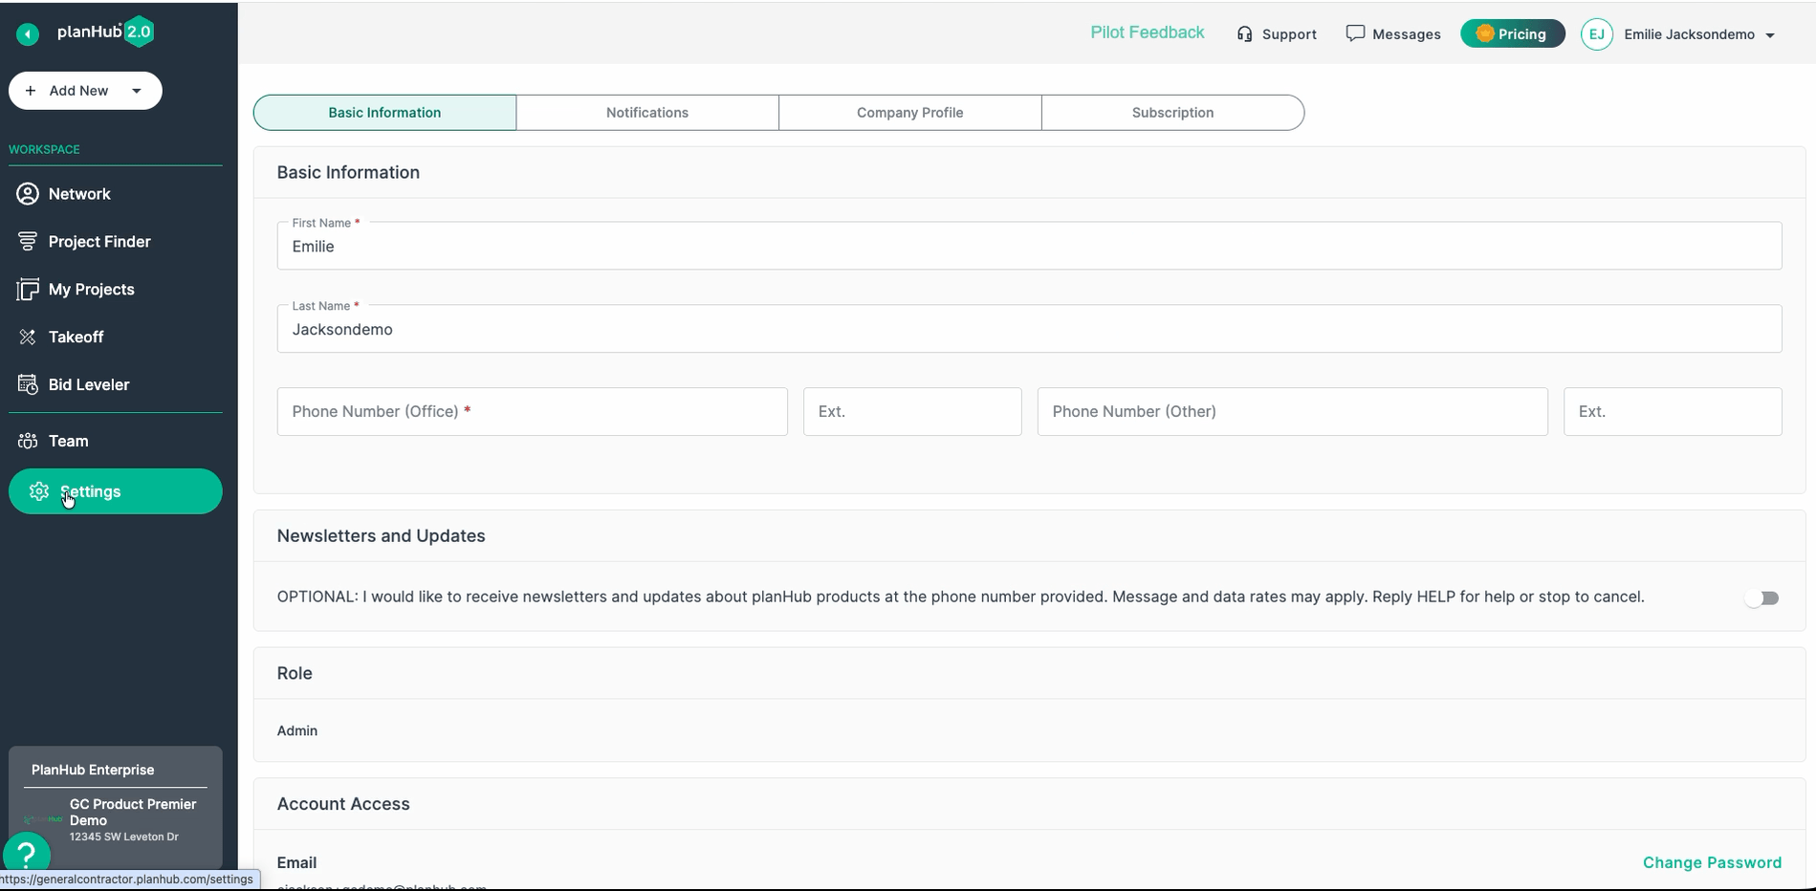Focus the Phone Number (Office) field
This screenshot has height=891, width=1816.
coord(533,412)
